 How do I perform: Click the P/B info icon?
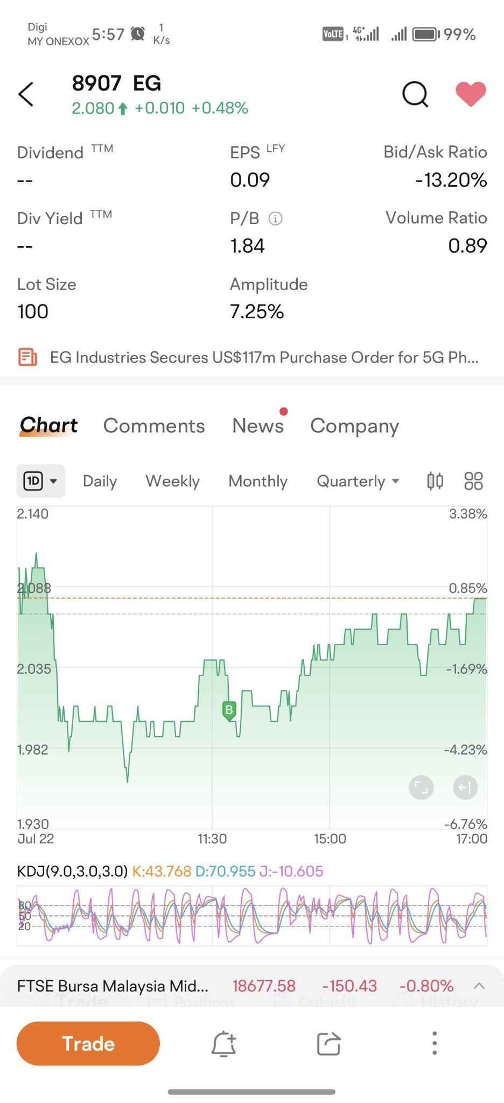[275, 219]
